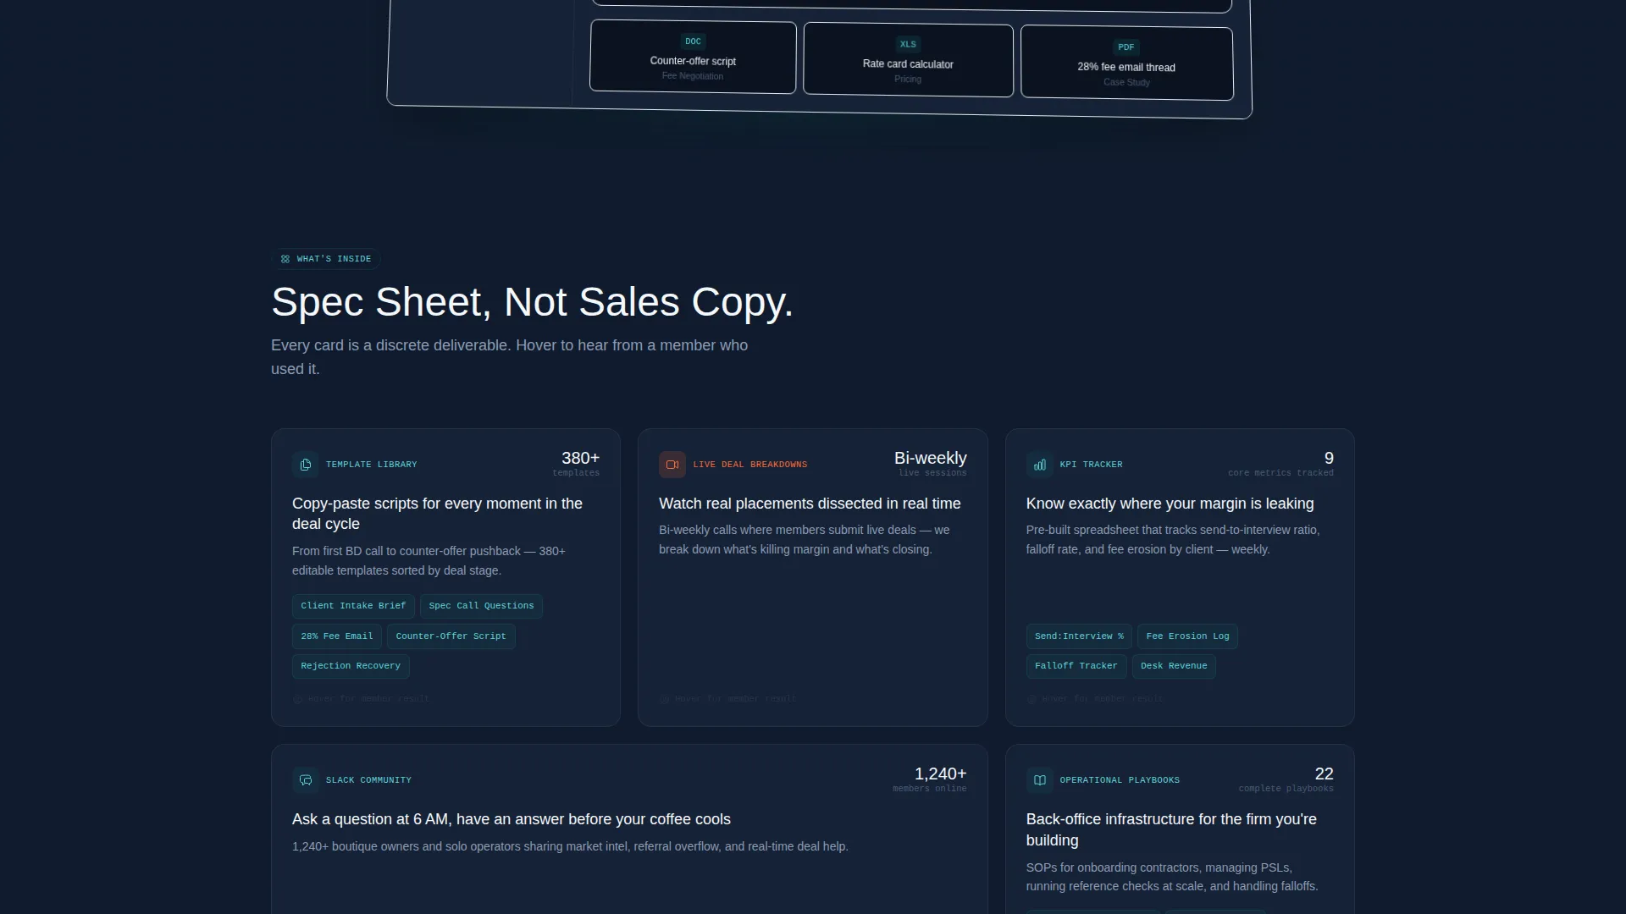Click the 22 complete playbooks stat
Image resolution: width=1626 pixels, height=914 pixels.
coord(1286,779)
